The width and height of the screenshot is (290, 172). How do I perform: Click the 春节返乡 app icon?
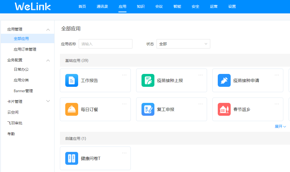[224, 109]
